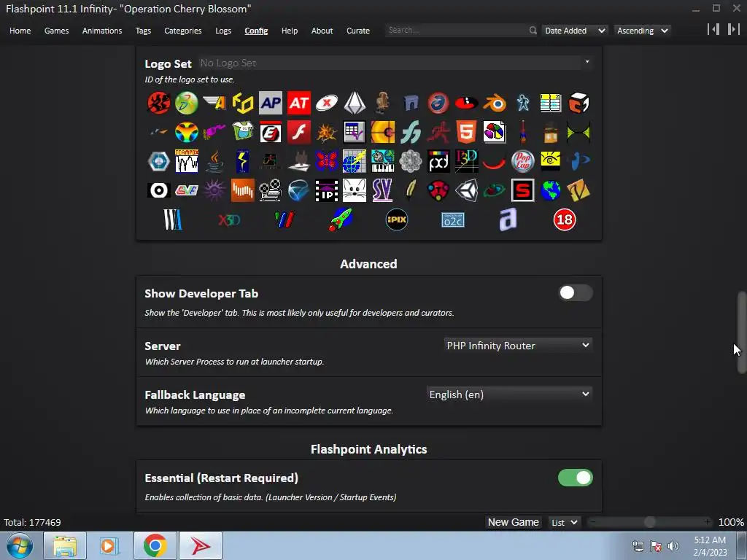Screen dimensions: 747x560
Task: Disable the Essential analytics switch
Action: (x=576, y=478)
